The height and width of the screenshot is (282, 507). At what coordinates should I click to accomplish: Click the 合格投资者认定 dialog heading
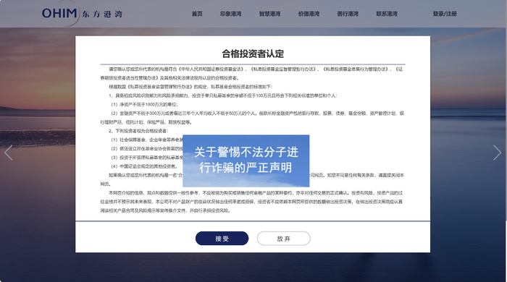(253, 54)
